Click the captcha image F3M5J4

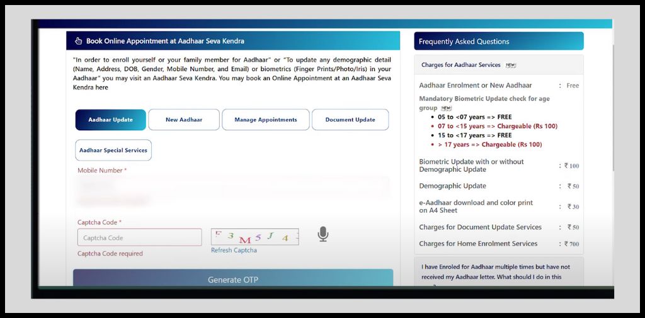[x=254, y=237]
